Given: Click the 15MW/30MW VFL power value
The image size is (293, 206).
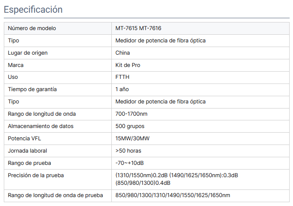Looking at the screenshot, I should [133, 139].
